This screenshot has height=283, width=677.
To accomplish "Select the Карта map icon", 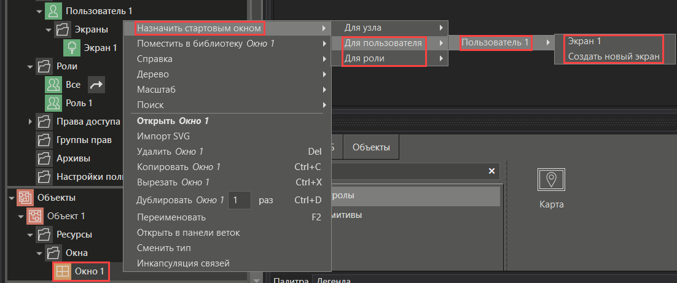I will pos(551,180).
